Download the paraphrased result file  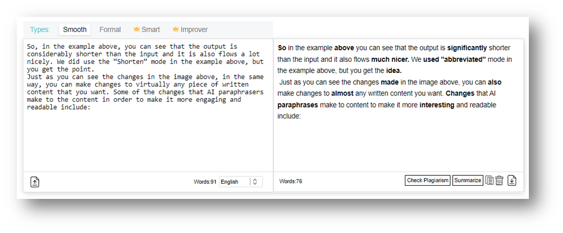point(512,181)
